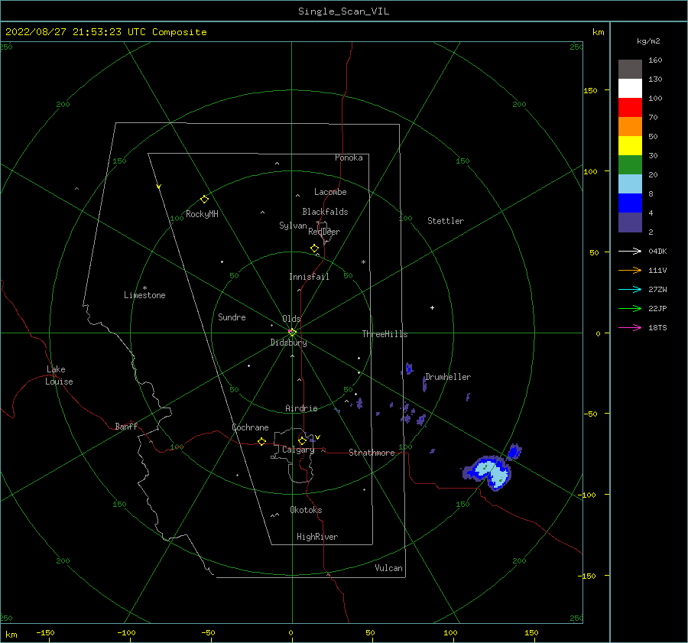The width and height of the screenshot is (688, 643).
Task: Click the Banff label
Action: click(x=126, y=426)
